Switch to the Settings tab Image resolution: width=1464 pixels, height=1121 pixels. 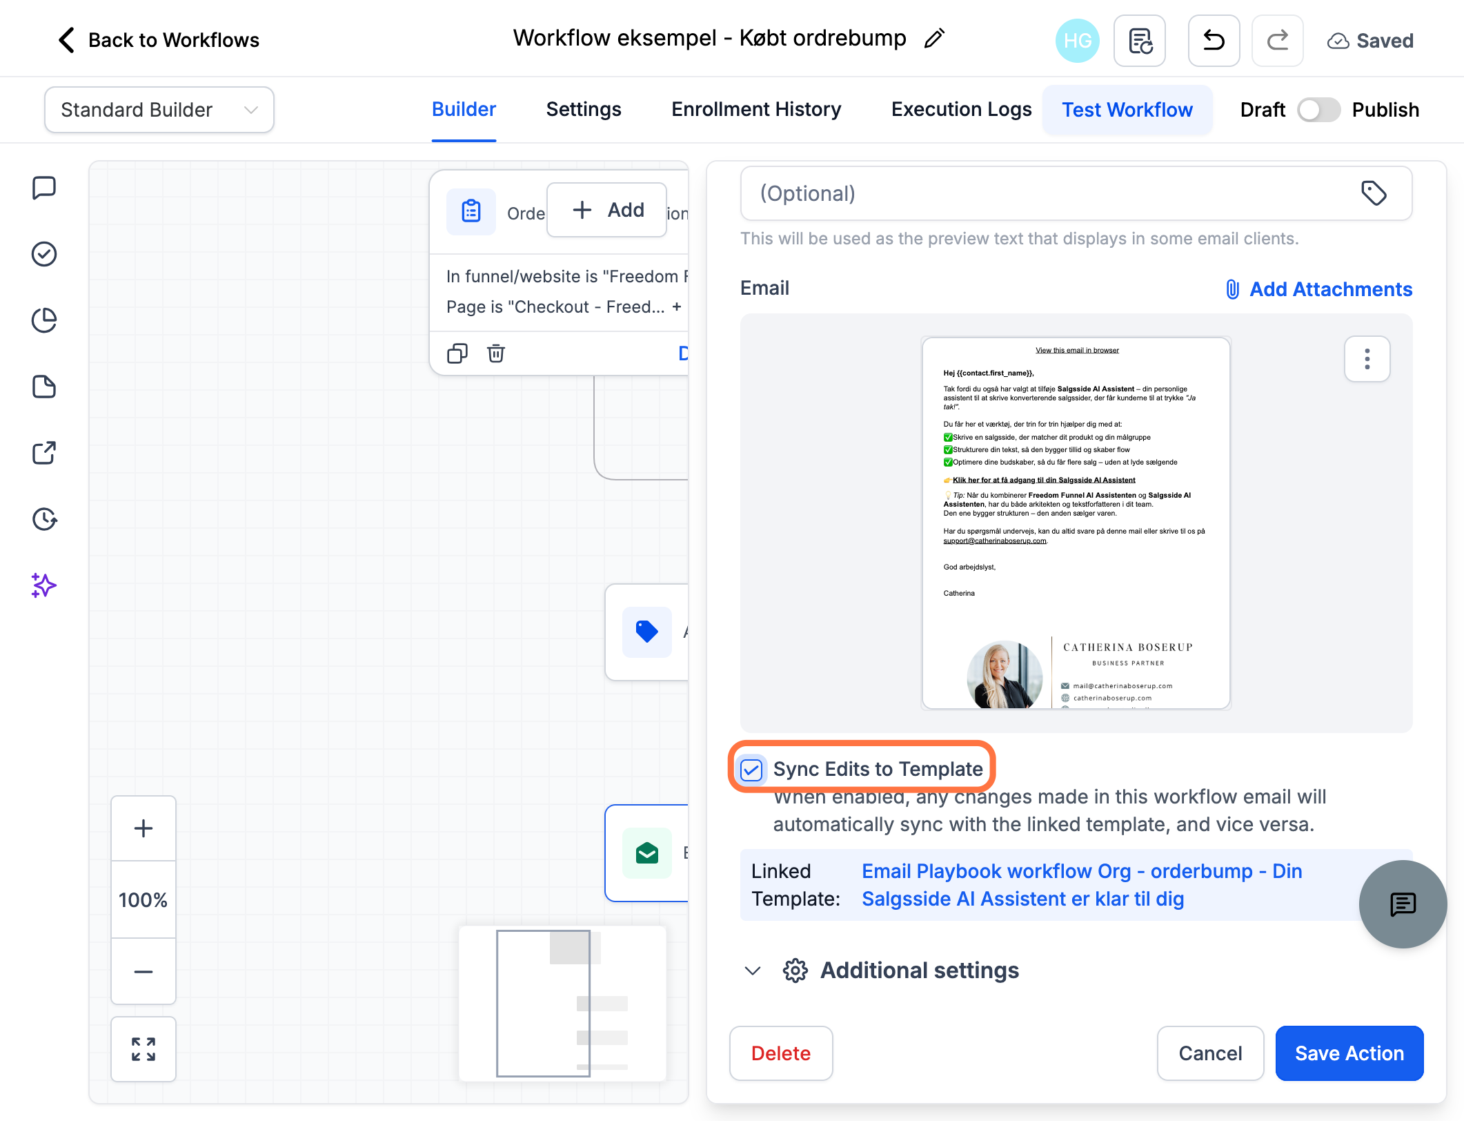(x=584, y=109)
